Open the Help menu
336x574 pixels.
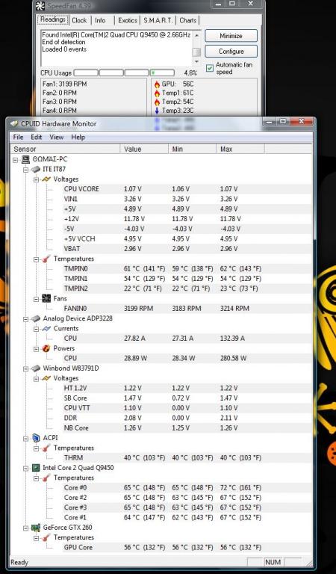[x=78, y=138]
